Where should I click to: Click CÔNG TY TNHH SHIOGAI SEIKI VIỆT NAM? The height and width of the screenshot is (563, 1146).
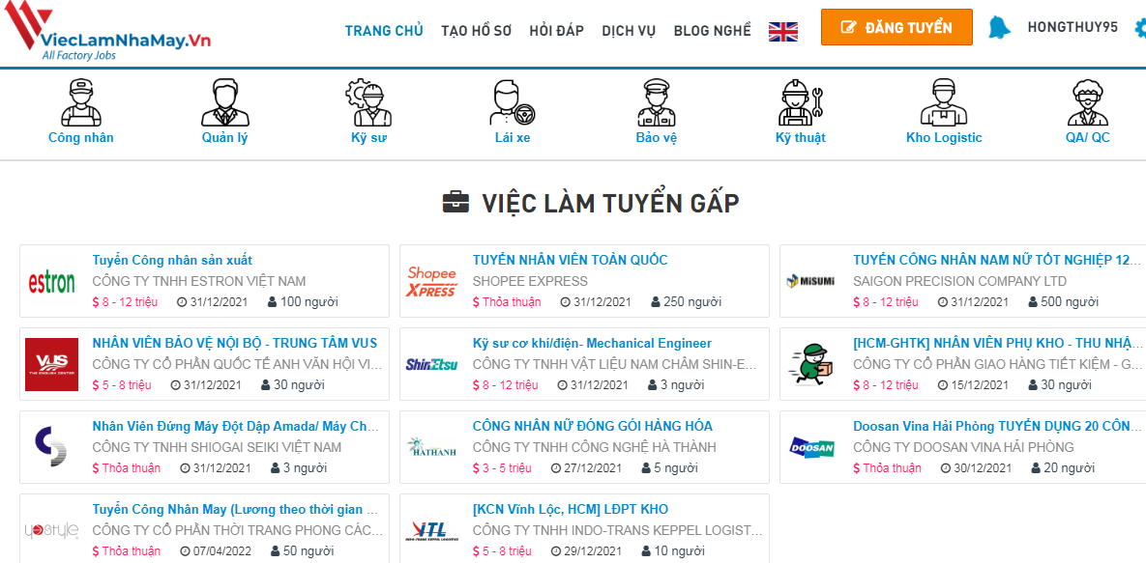217,447
